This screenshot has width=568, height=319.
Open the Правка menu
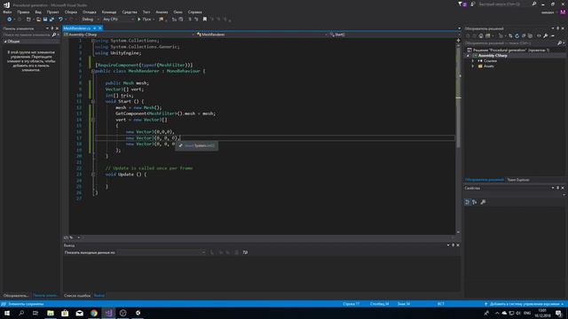coord(23,12)
